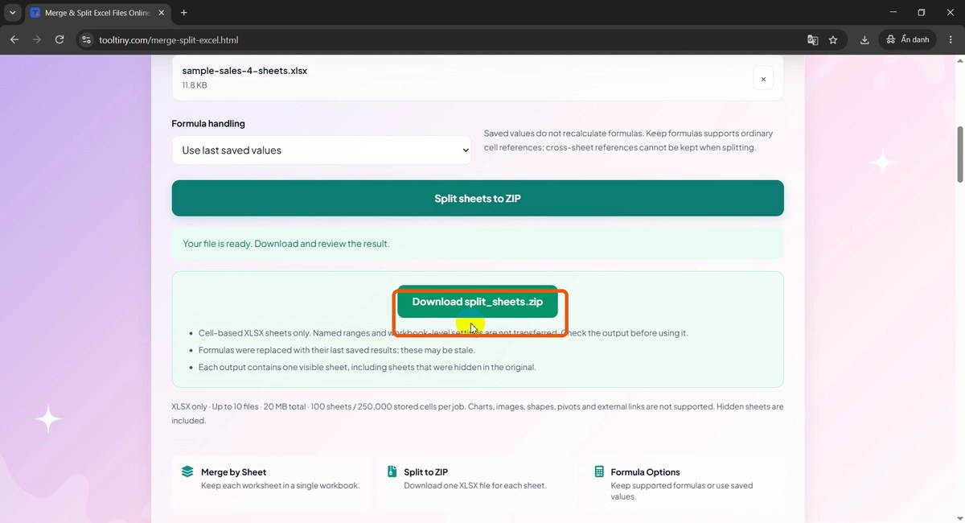Click the Ẩn danh incognito indicator
The width and height of the screenshot is (965, 523).
click(907, 39)
